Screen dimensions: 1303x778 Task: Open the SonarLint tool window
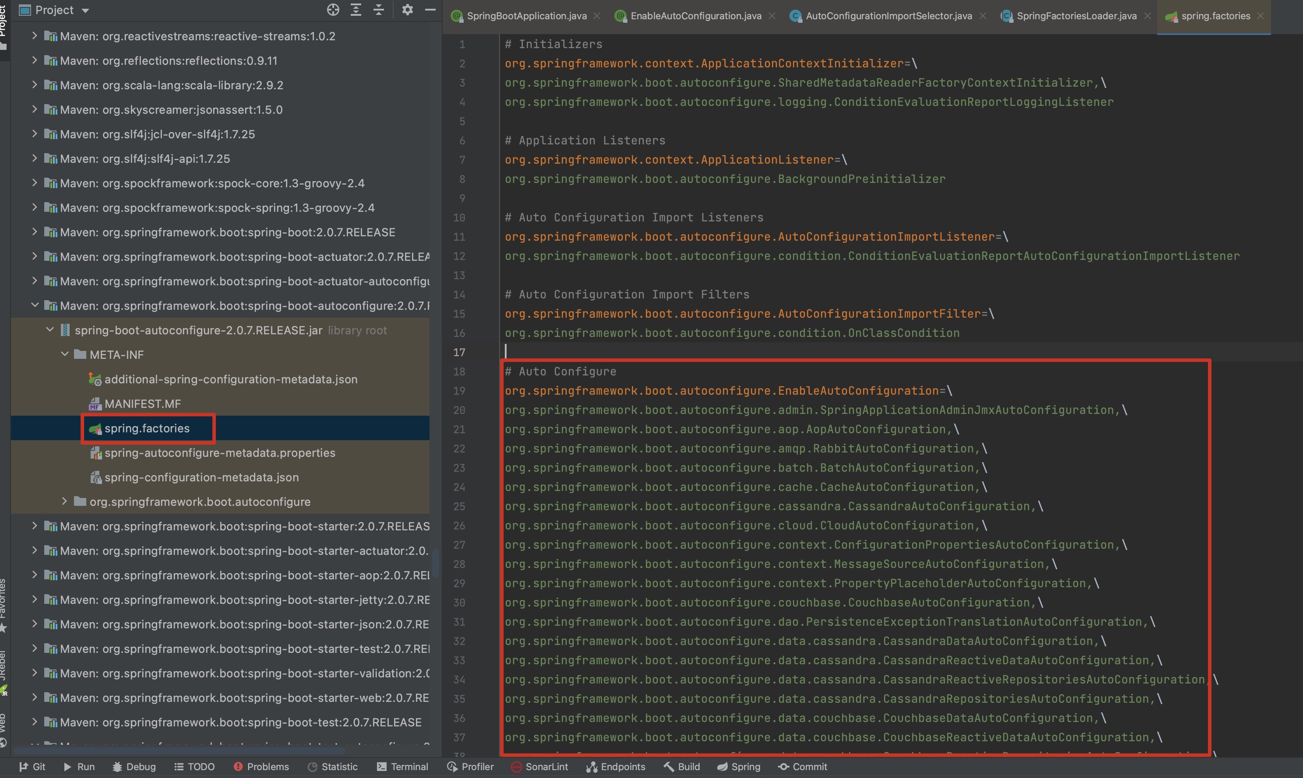539,767
